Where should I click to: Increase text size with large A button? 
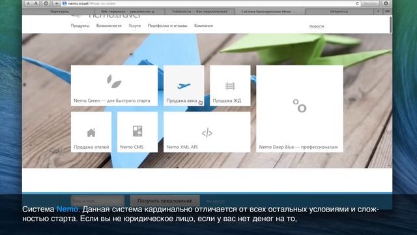(x=36, y=3)
